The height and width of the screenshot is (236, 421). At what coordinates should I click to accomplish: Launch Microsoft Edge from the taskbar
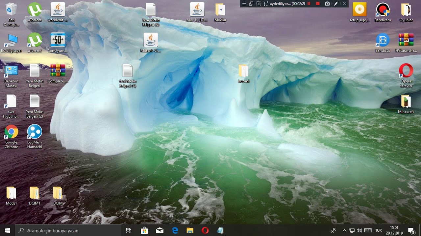point(175,230)
